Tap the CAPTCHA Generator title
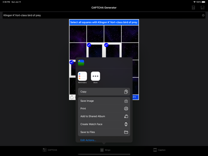This screenshot has width=208, height=156. pyautogui.click(x=104, y=8)
